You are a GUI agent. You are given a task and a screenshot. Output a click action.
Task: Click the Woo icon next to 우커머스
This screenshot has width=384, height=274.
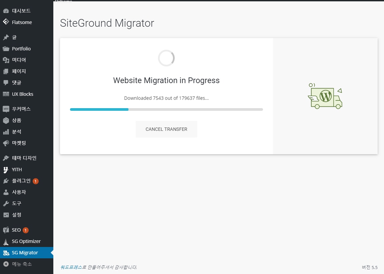[6, 109]
